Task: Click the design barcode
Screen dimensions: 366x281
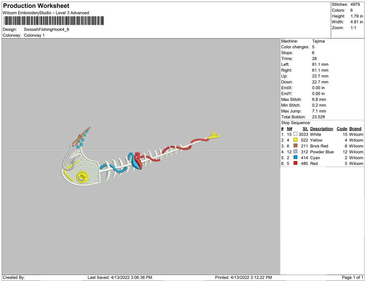Action: [x=54, y=21]
